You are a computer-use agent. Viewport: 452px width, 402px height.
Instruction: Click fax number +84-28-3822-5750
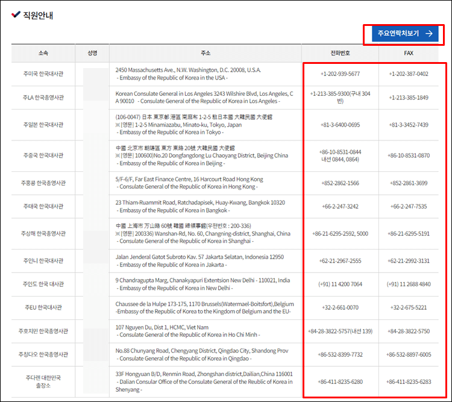click(x=409, y=331)
